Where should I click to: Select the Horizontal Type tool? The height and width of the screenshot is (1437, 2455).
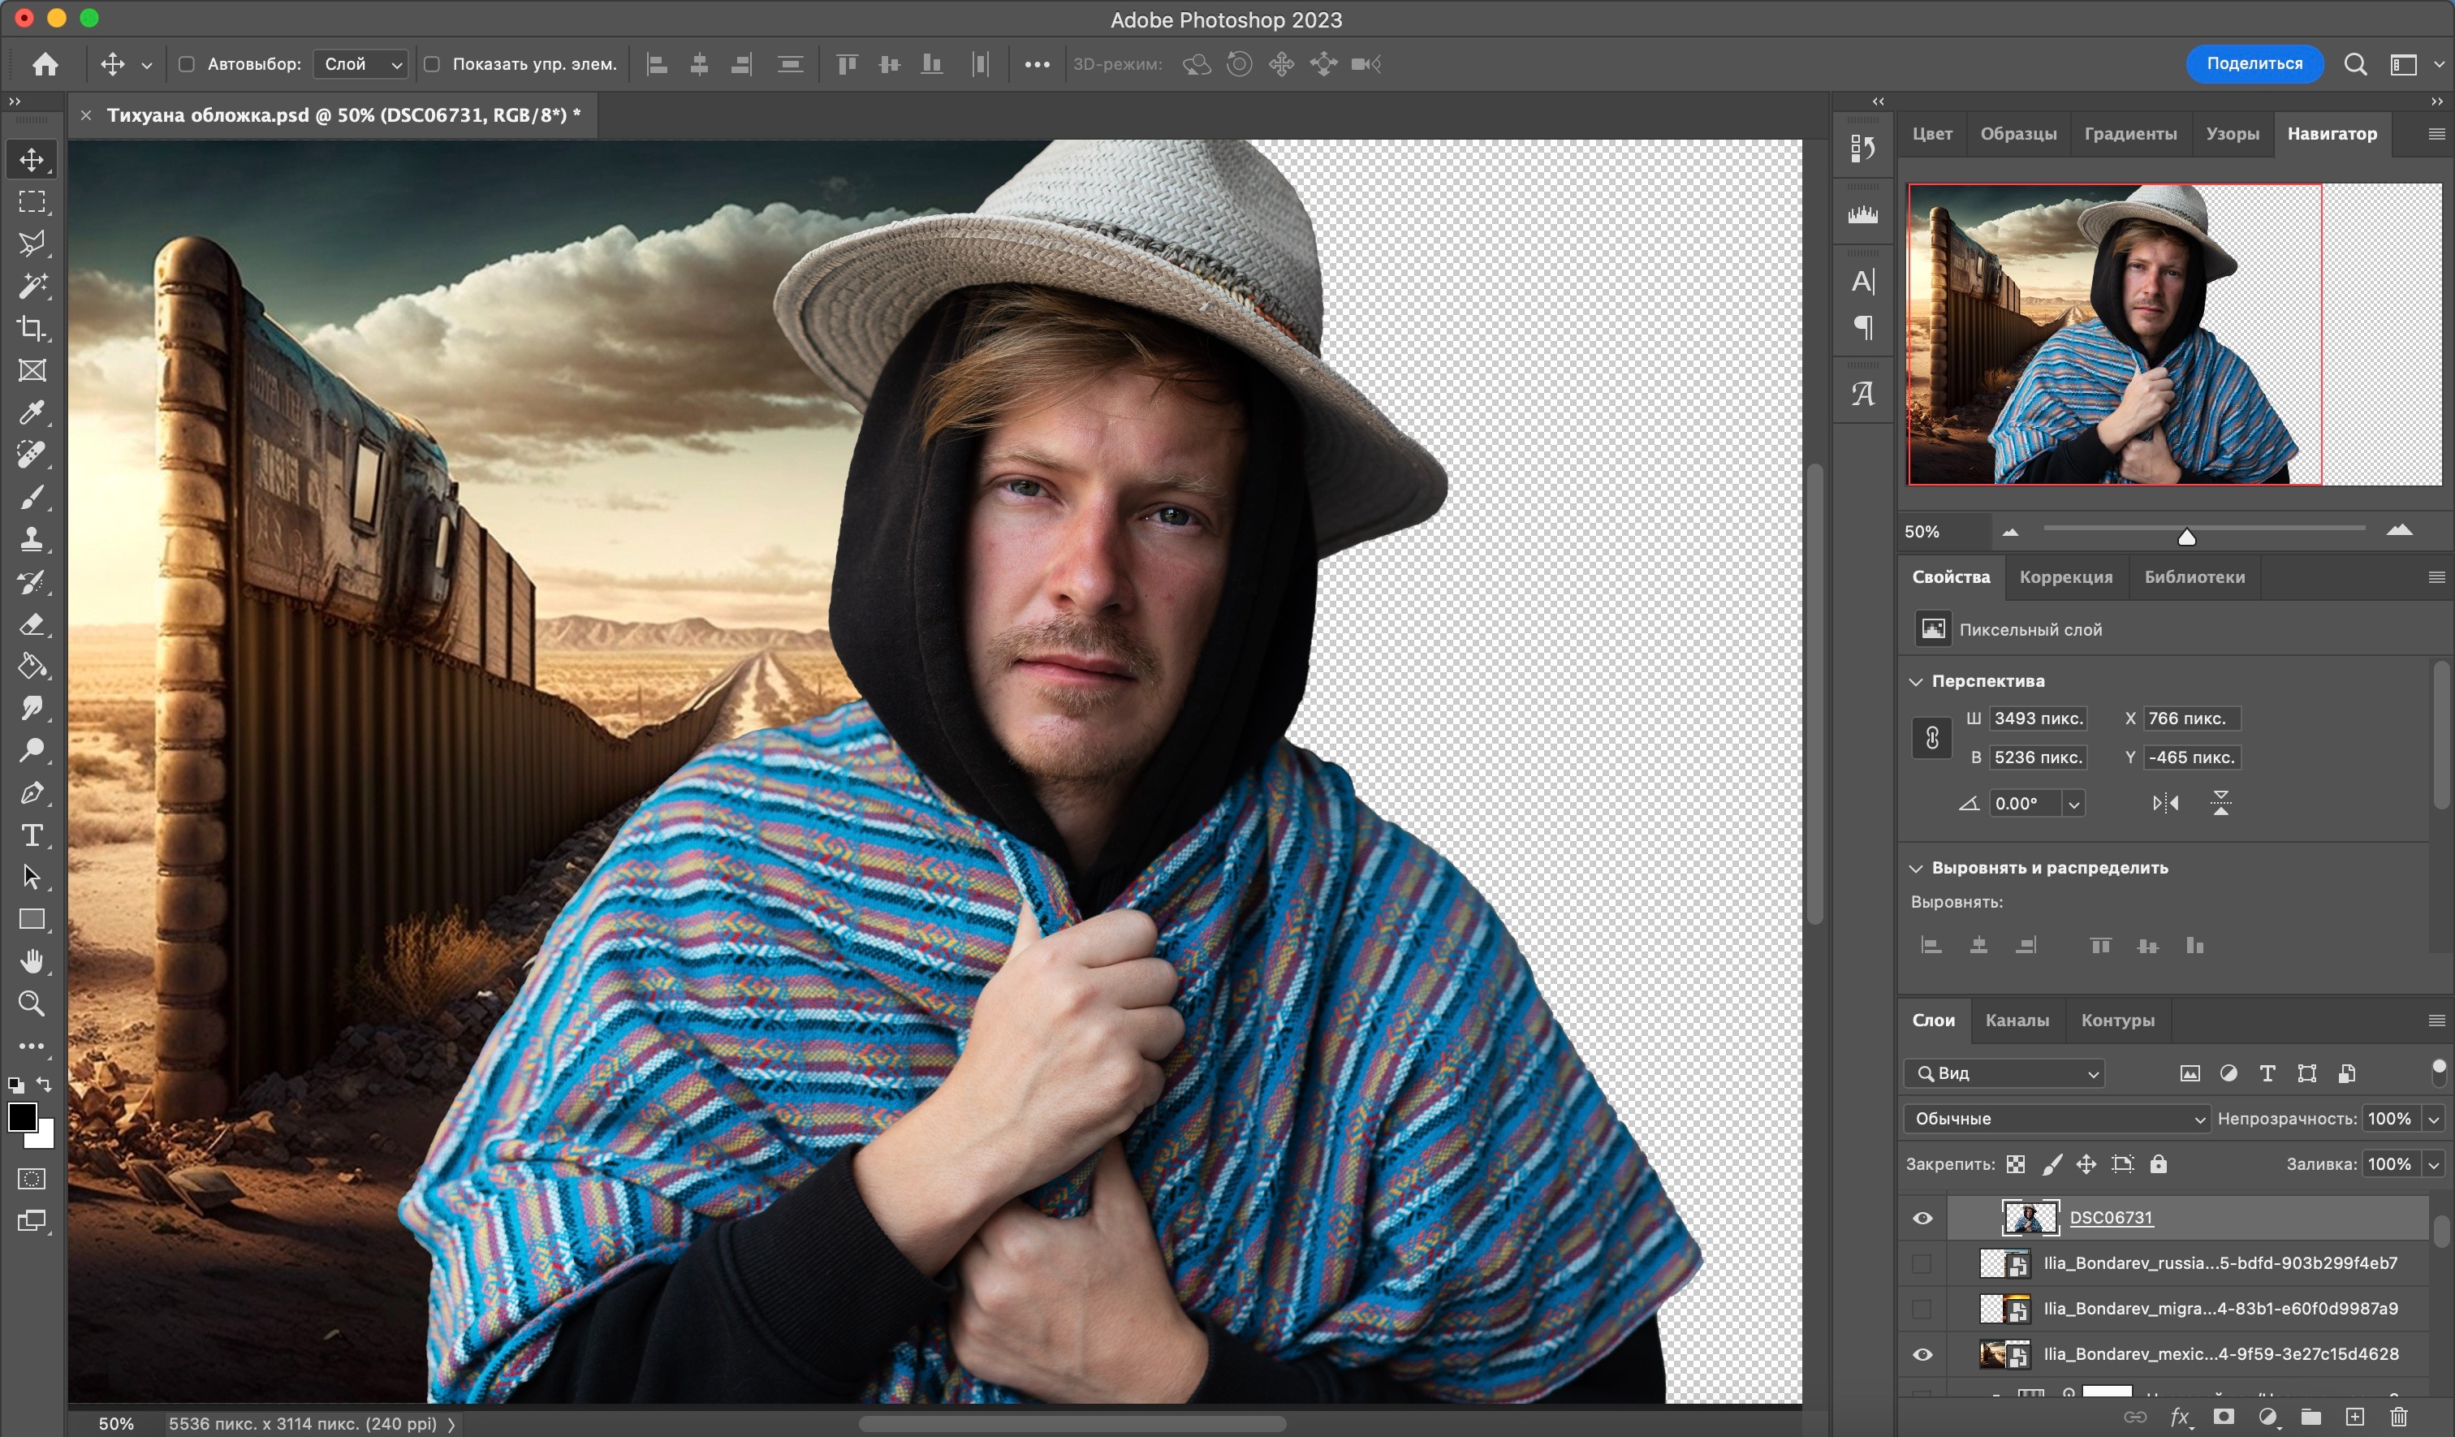coord(31,835)
